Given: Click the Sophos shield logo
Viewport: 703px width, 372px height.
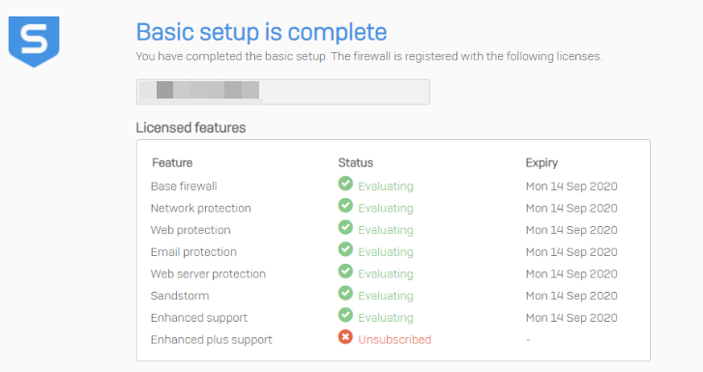Looking at the screenshot, I should pos(34,42).
